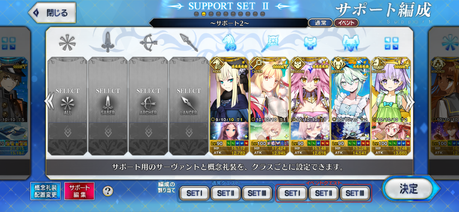
Task: Select the Caster class staff icon
Action: pos(270,43)
